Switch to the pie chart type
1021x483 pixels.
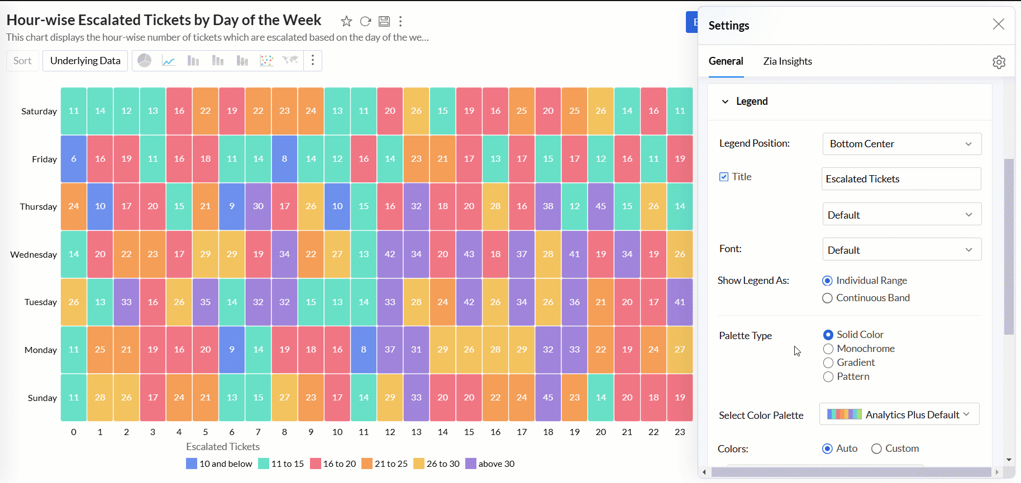[x=145, y=61]
